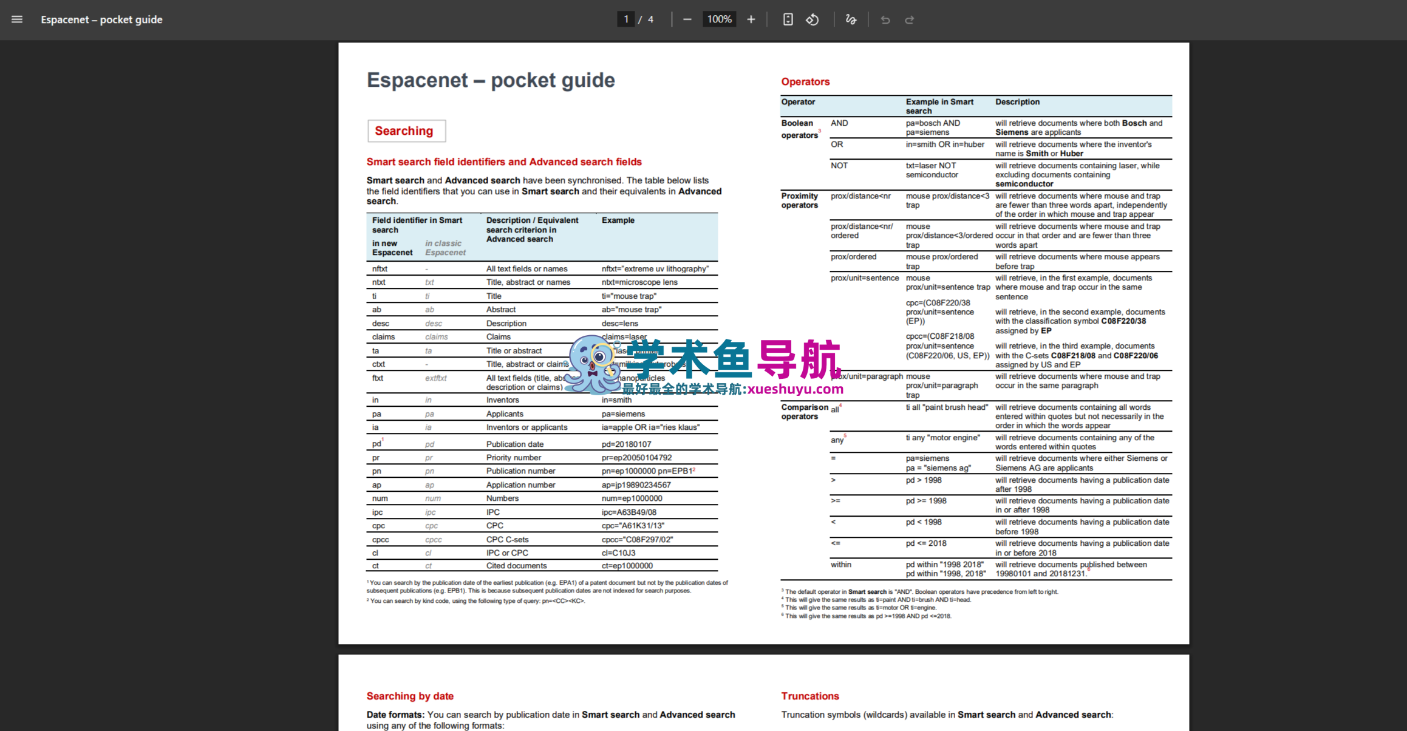The width and height of the screenshot is (1407, 731).
Task: Select the nftxt row in identifiers table
Action: click(x=542, y=268)
